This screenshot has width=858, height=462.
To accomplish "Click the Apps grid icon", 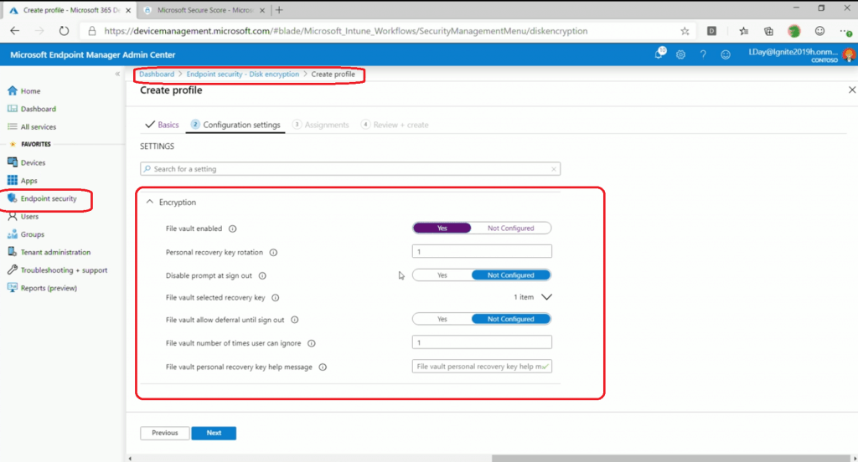I will tap(13, 180).
